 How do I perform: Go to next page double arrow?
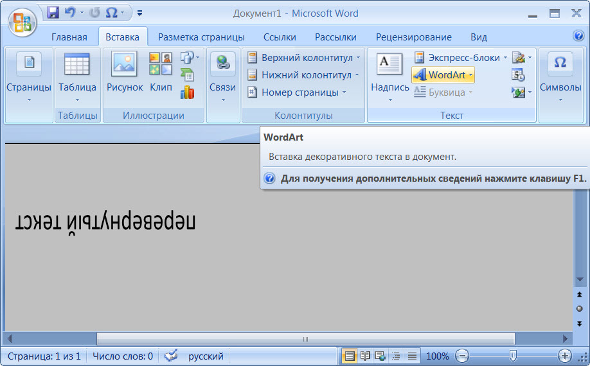(580, 323)
